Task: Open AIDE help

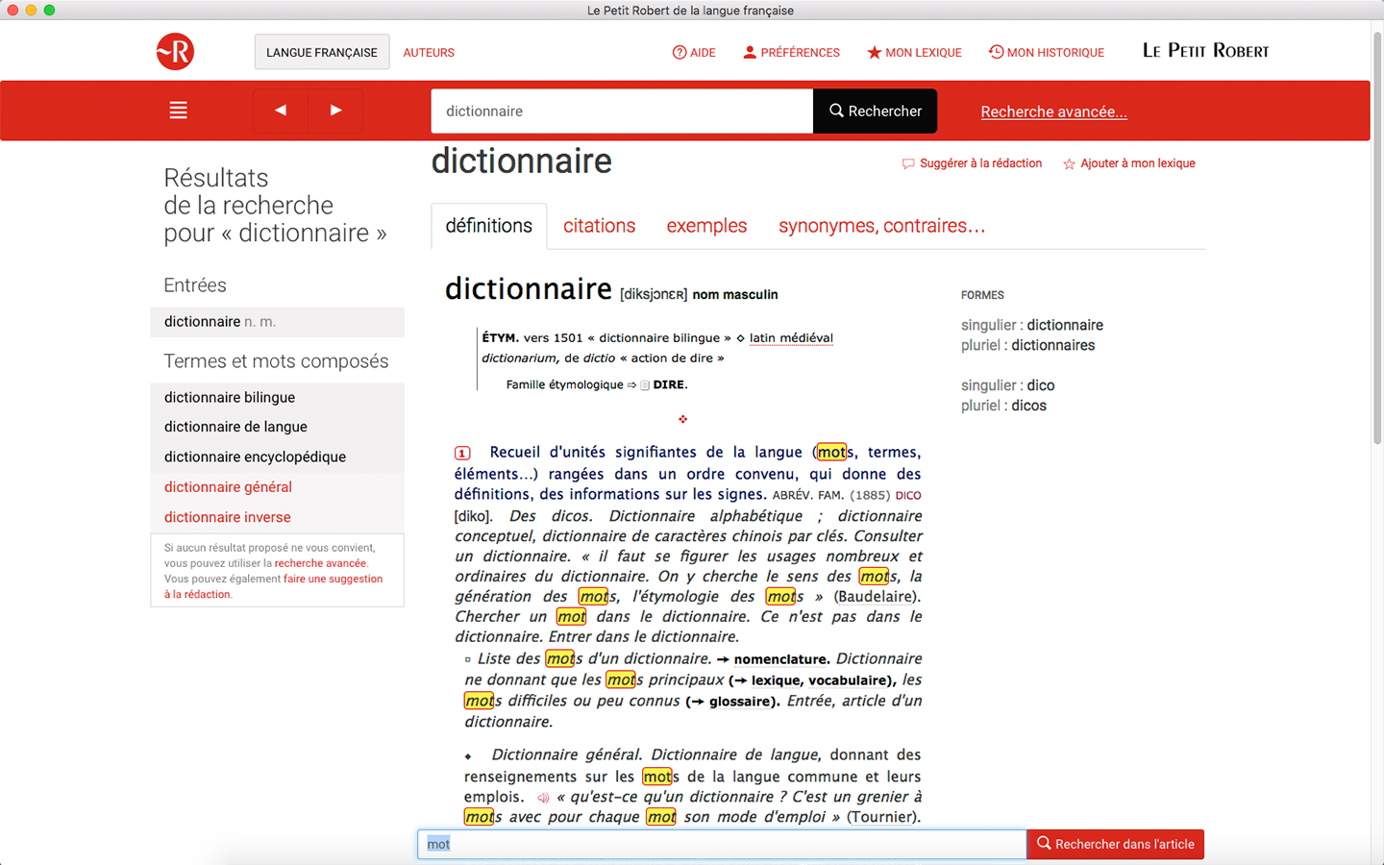Action: coord(694,53)
